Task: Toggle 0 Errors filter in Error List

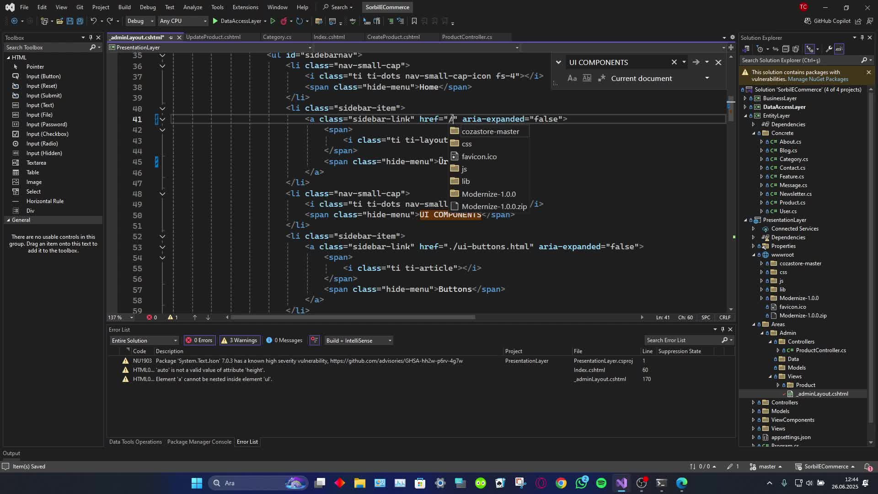Action: tap(199, 340)
